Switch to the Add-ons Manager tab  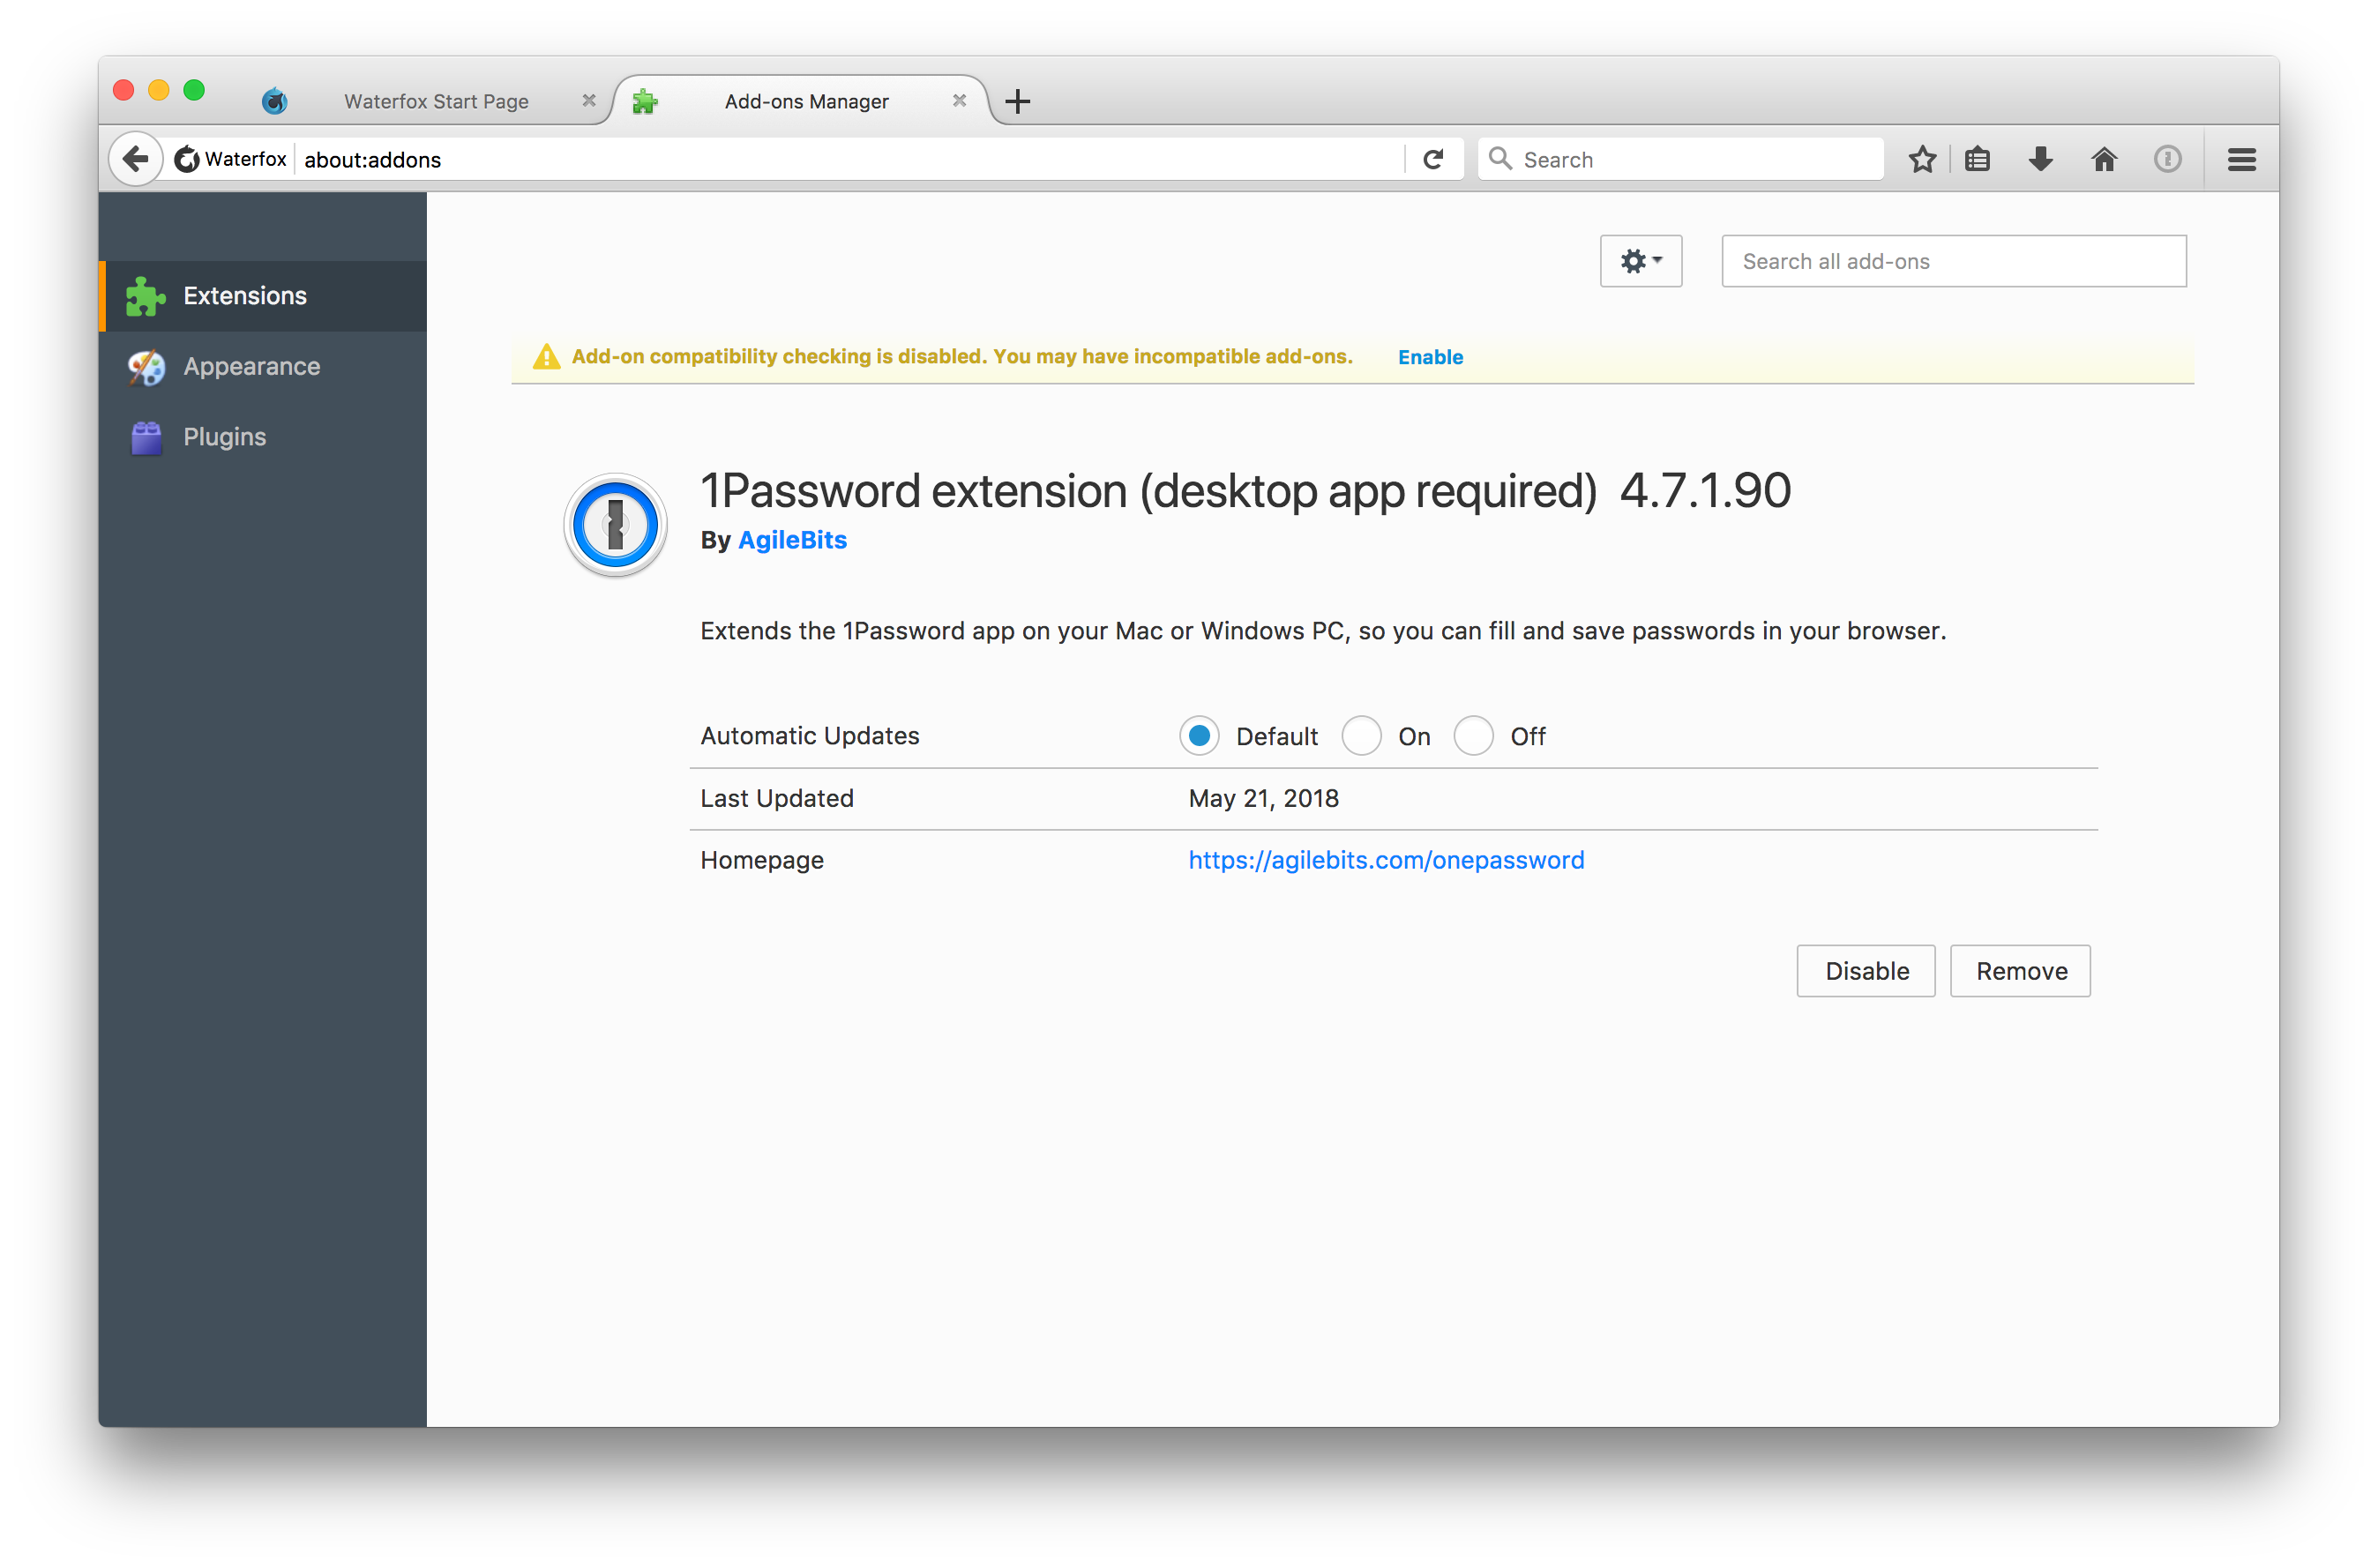coord(806,100)
